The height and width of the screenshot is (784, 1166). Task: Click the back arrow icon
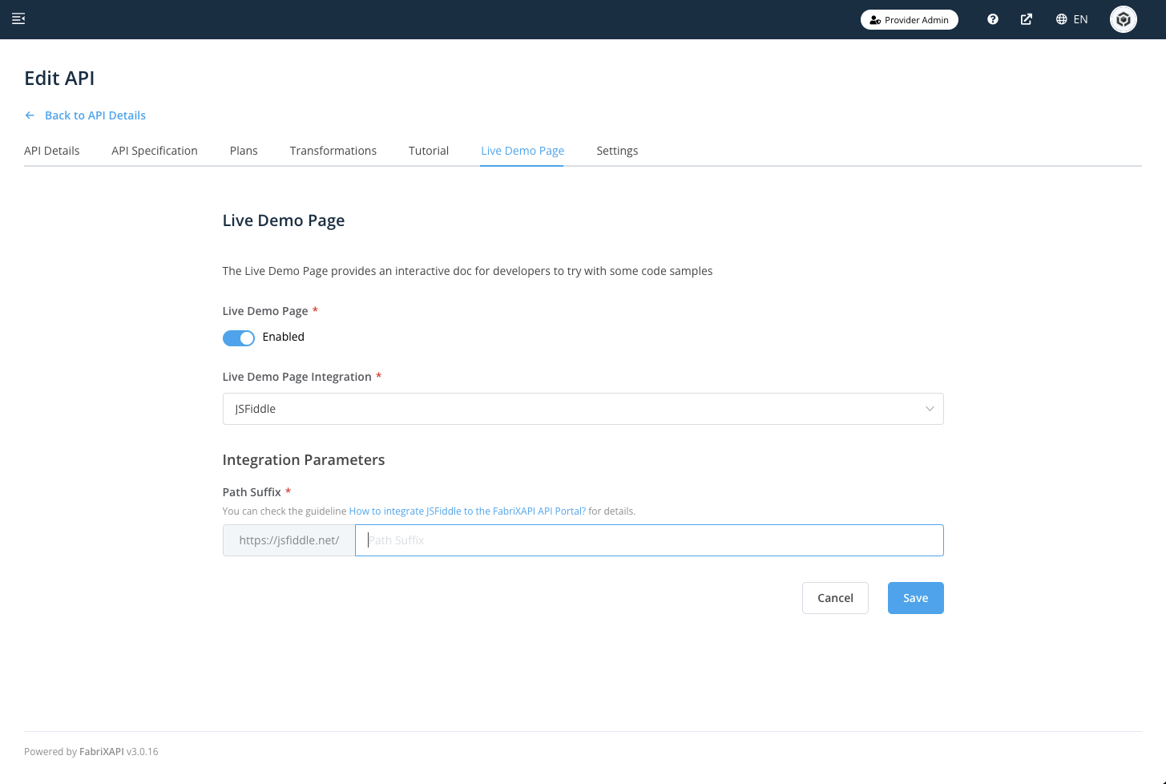click(30, 115)
